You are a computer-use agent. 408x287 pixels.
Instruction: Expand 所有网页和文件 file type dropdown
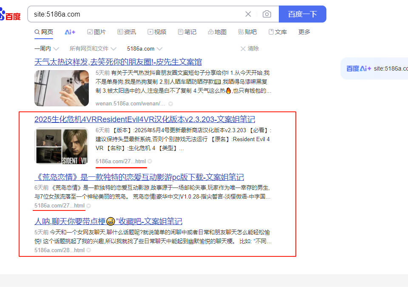click(x=93, y=48)
